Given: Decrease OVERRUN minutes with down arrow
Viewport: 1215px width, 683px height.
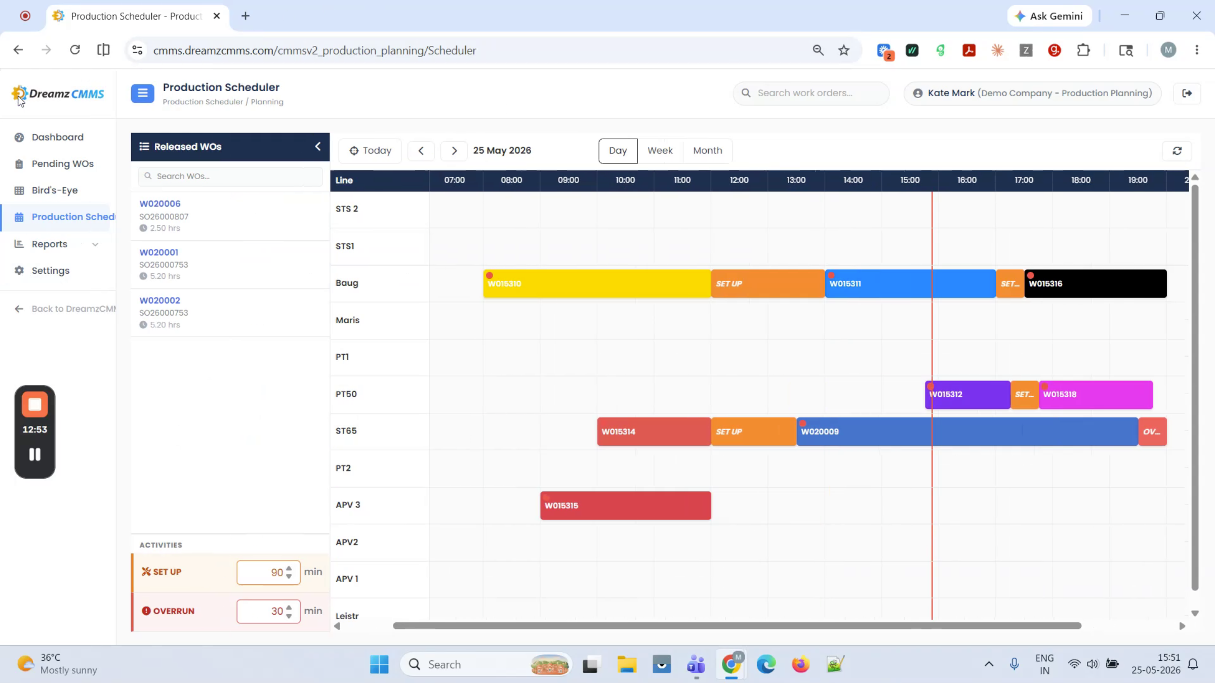Looking at the screenshot, I should [x=289, y=616].
